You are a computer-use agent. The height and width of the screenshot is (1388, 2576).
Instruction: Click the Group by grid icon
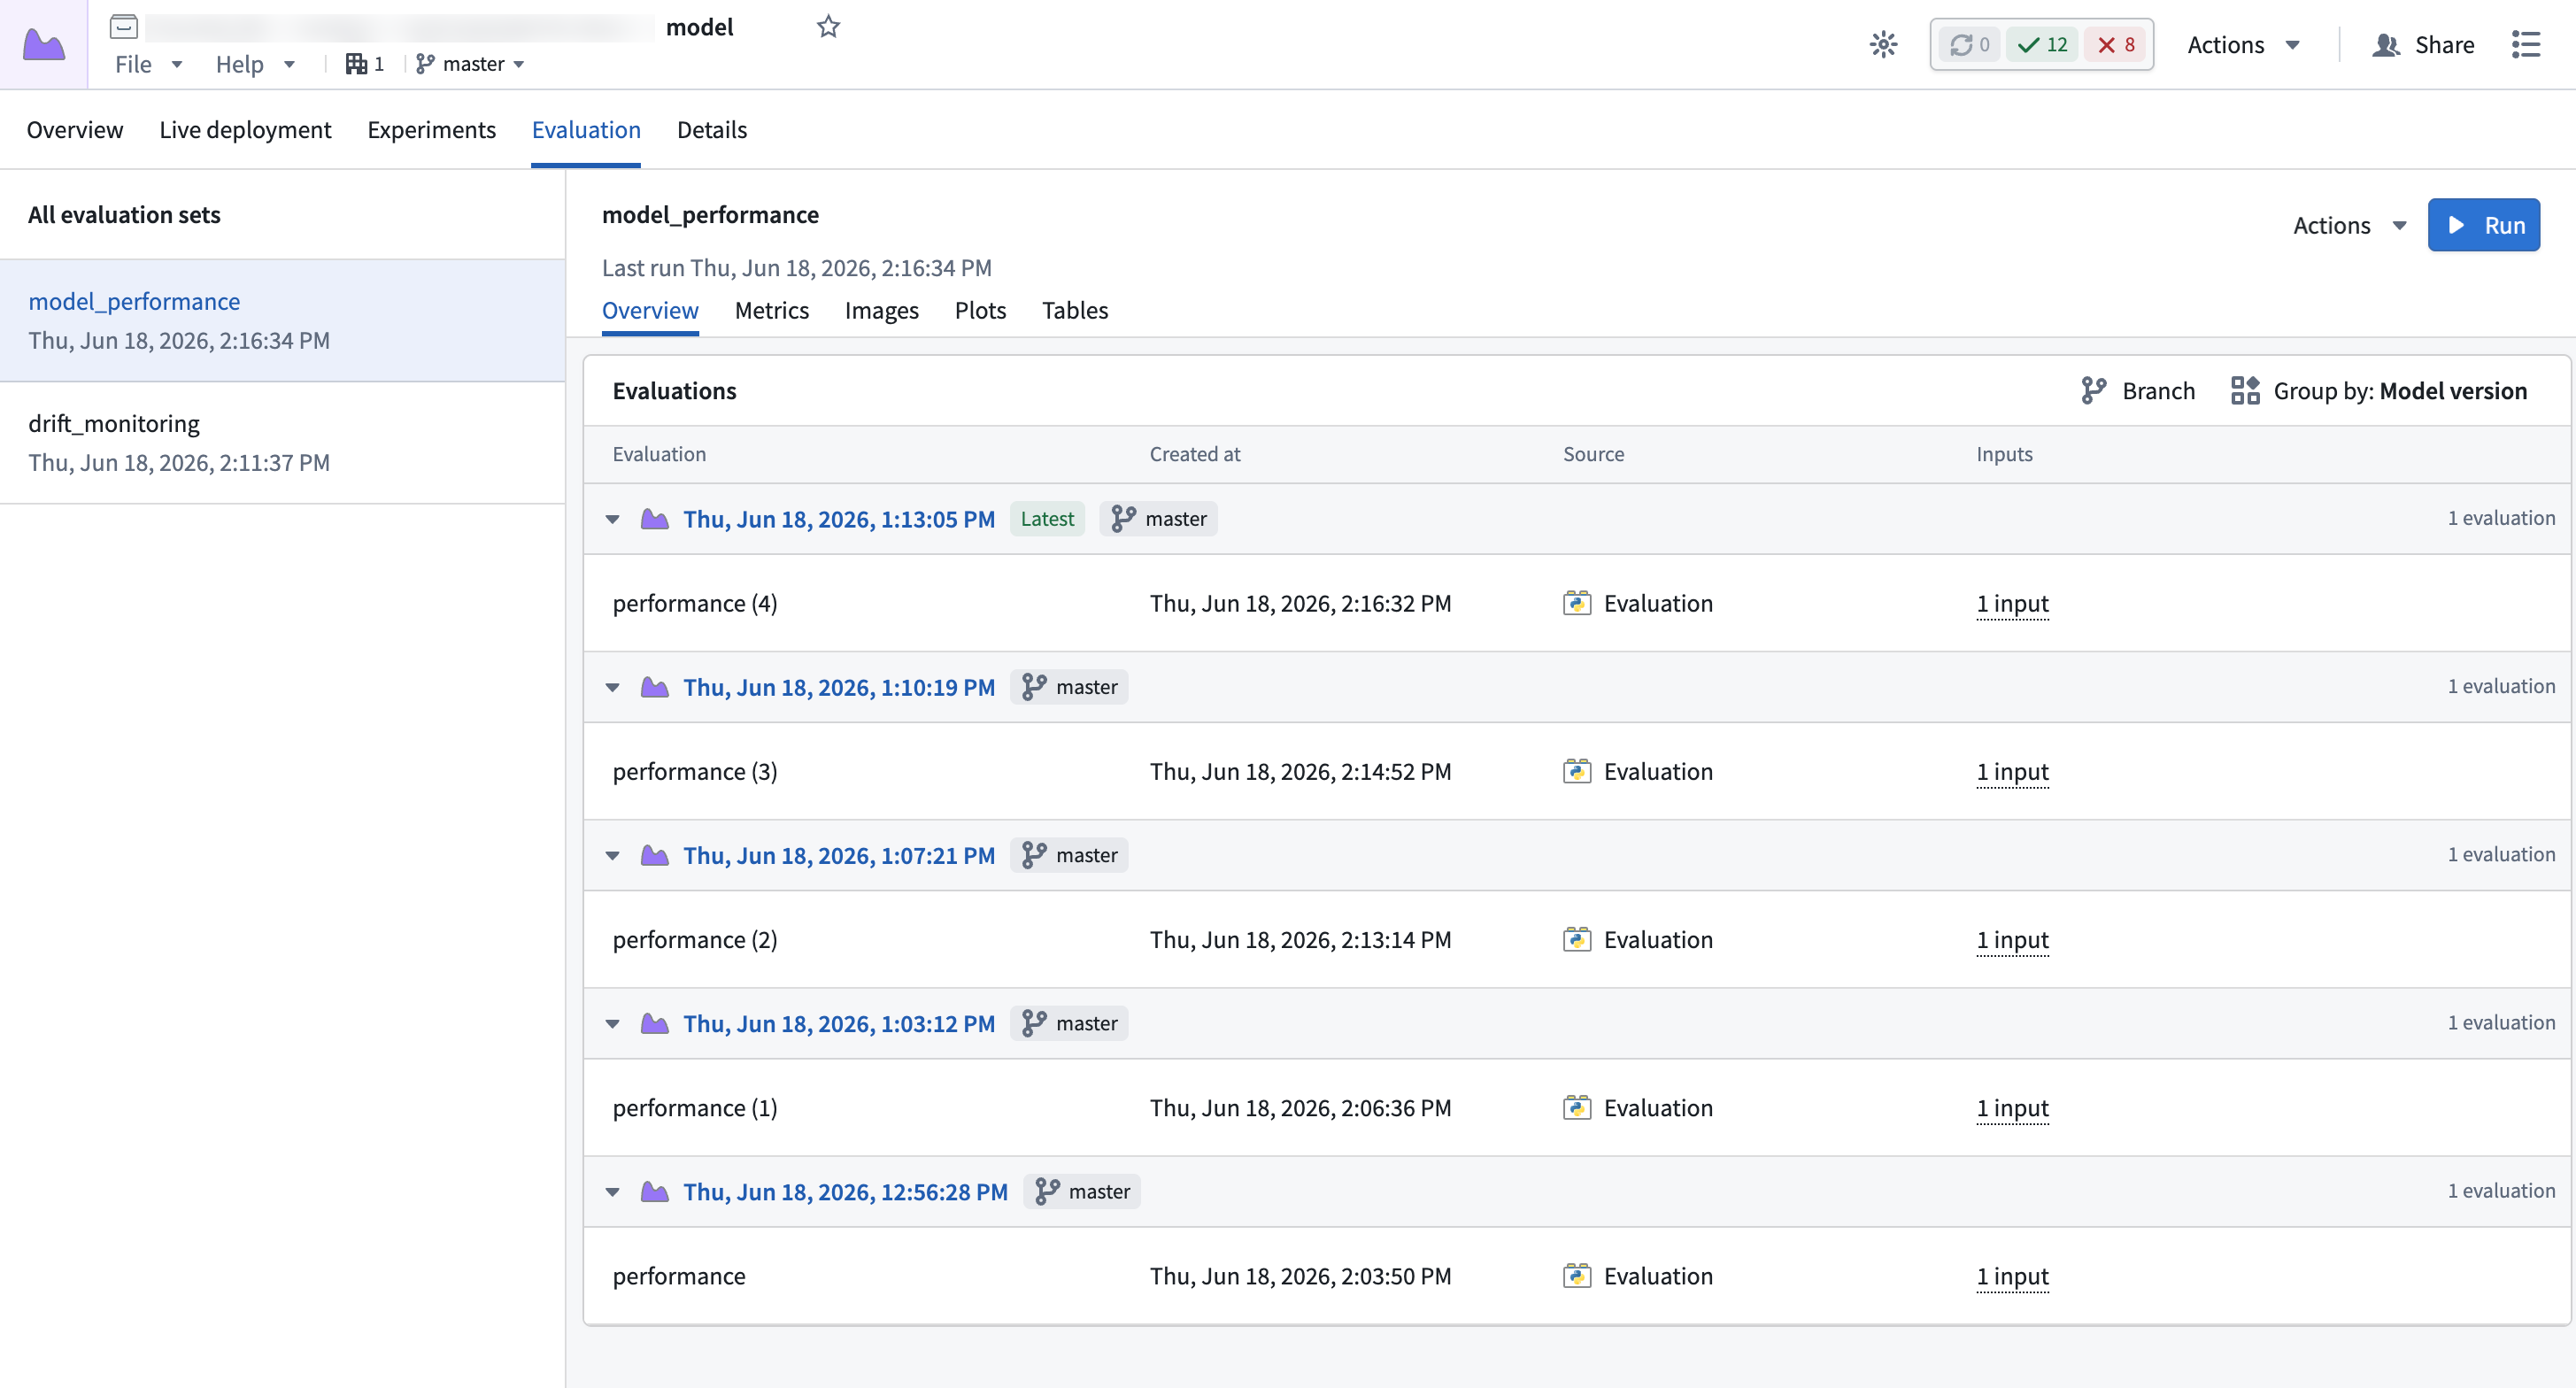[x=2245, y=390]
